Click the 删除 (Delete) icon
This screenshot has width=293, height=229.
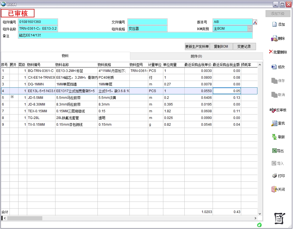[274, 39]
